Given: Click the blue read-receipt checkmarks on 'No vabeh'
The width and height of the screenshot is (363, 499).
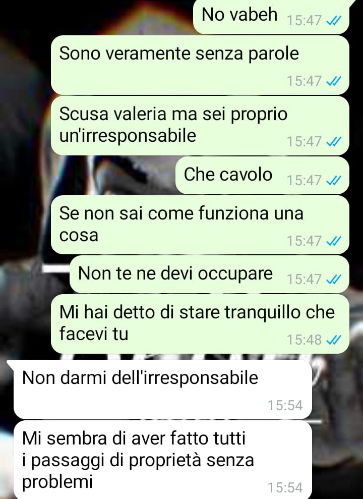Looking at the screenshot, I should (334, 21).
